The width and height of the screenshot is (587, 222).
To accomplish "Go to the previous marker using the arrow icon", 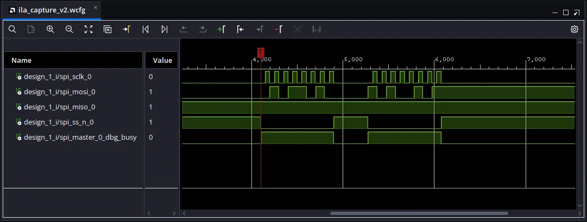I will pos(241,29).
